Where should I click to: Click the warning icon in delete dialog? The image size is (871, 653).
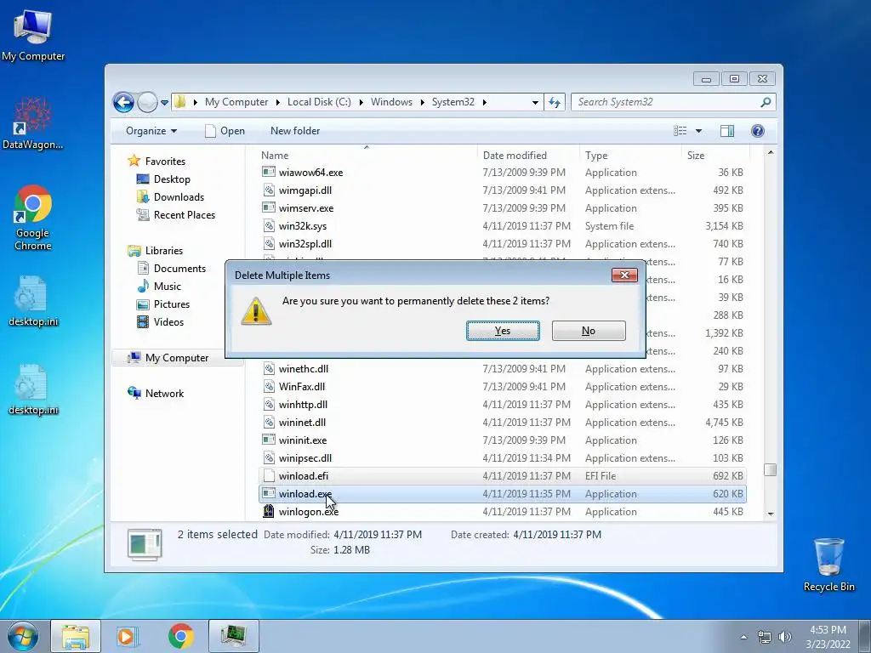pos(256,311)
